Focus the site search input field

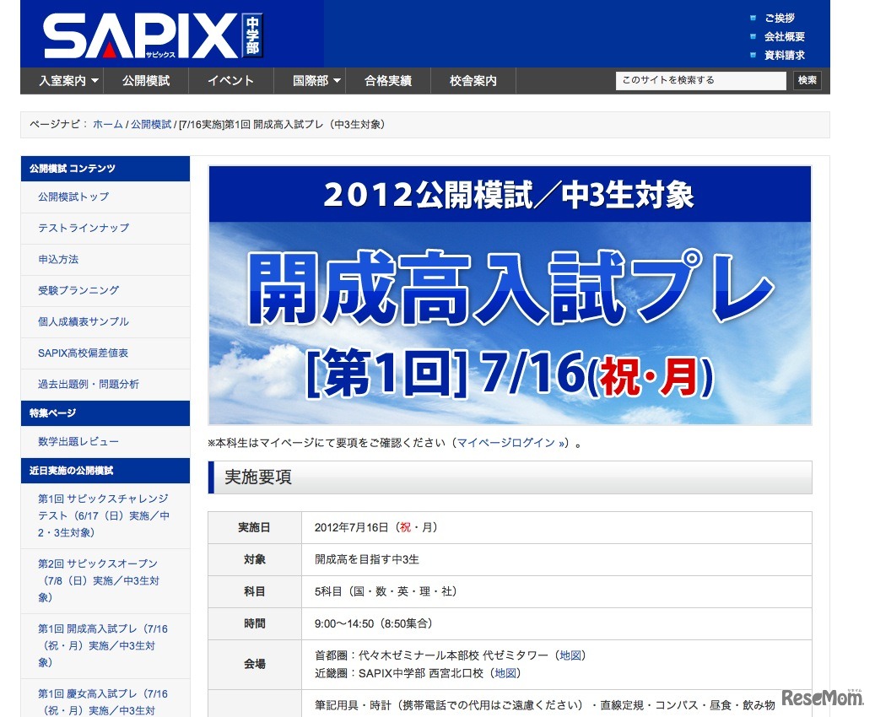pyautogui.click(x=700, y=80)
